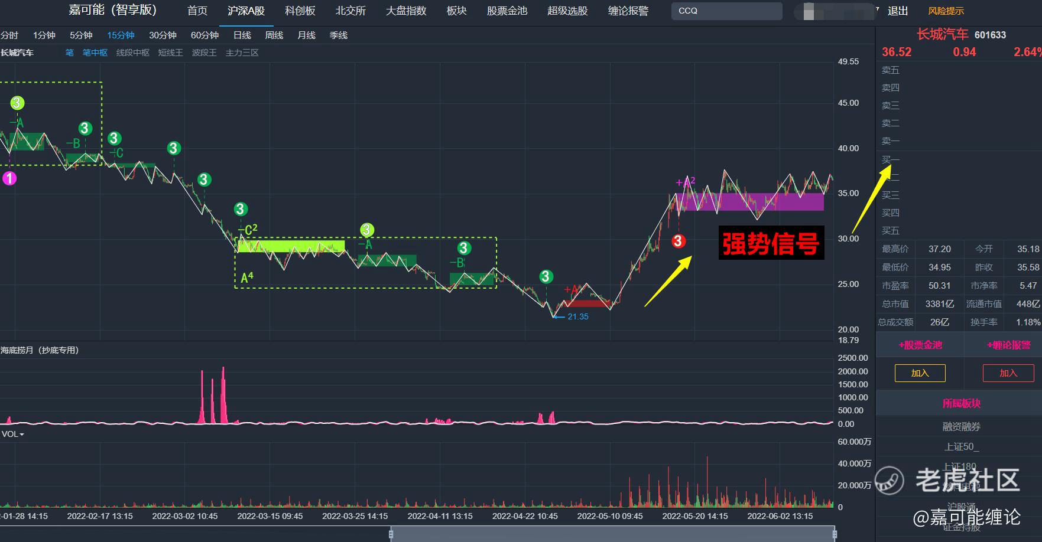This screenshot has height=542, width=1042.
Task: Toggle the 笔 stroke overlay
Action: point(69,53)
